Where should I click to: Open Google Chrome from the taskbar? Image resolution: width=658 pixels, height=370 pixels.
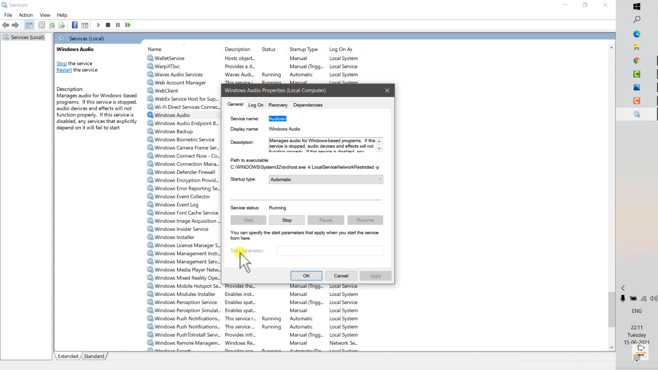pyautogui.click(x=637, y=61)
